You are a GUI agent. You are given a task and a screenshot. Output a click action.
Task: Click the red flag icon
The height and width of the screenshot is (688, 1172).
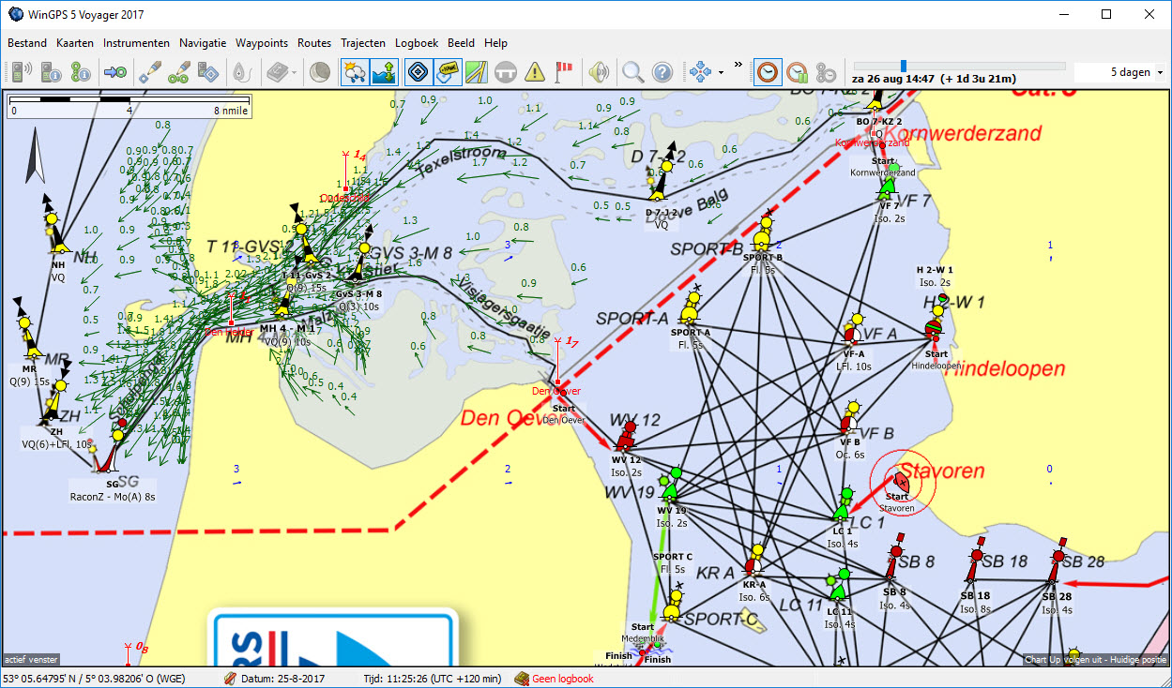click(x=564, y=71)
